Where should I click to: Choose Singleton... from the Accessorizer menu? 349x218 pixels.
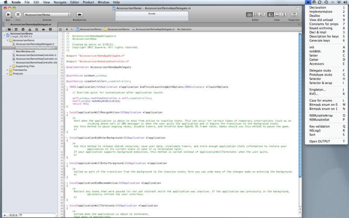326,90
